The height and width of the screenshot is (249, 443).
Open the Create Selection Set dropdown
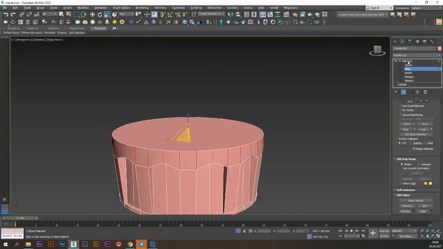pos(211,14)
